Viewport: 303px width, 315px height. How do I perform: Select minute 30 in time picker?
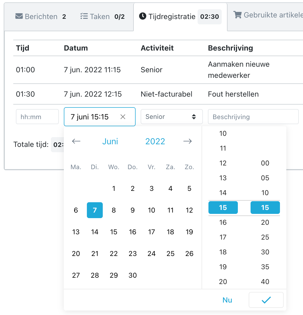click(x=265, y=252)
